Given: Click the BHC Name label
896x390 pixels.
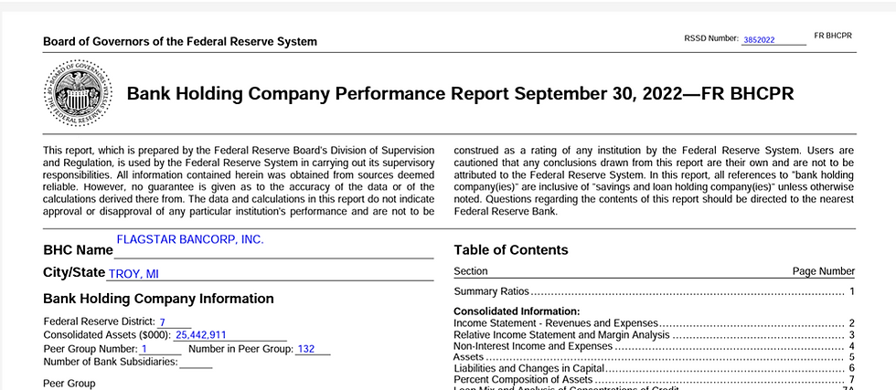Looking at the screenshot, I should pos(79,250).
